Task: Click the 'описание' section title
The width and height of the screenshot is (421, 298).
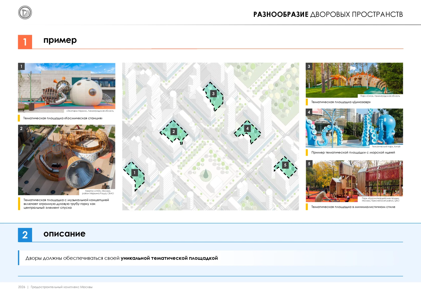Action: (64, 234)
